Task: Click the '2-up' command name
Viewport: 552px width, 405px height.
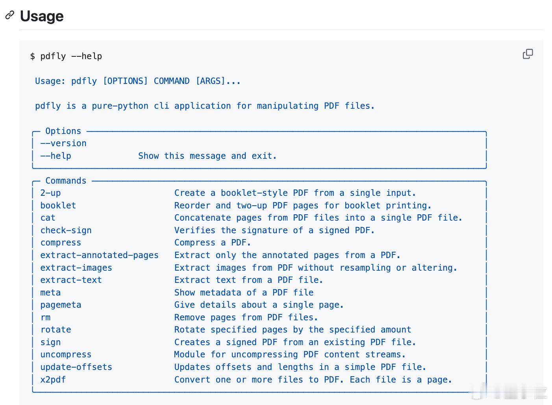Action: point(50,193)
